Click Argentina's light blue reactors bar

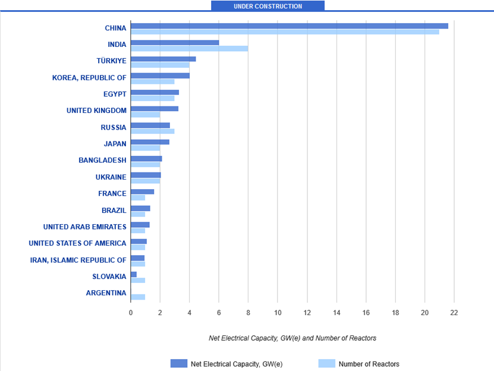point(138,297)
